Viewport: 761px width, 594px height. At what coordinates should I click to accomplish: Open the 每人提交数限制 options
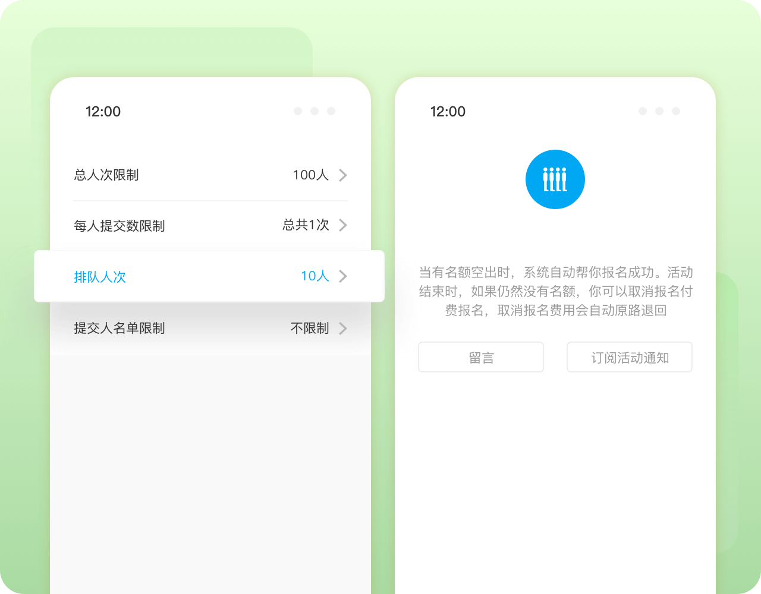coord(208,226)
